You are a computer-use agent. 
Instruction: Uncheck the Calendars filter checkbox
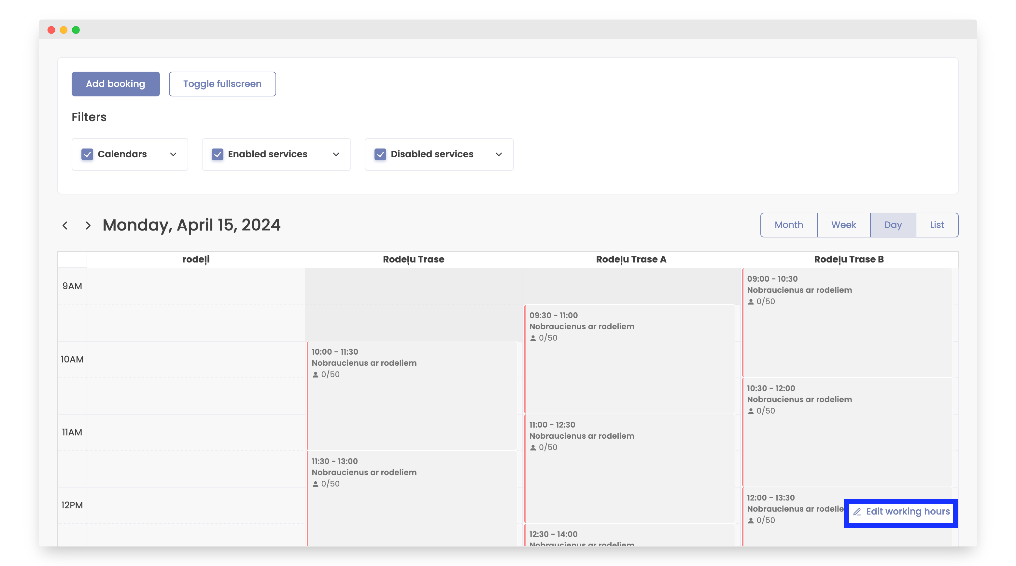point(87,154)
